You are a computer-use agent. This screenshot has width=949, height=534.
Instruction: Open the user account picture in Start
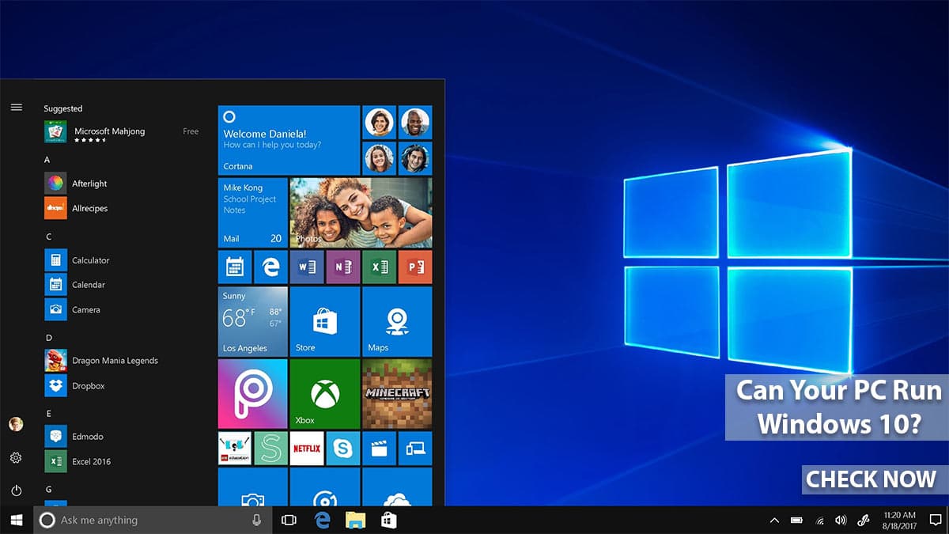(x=16, y=425)
